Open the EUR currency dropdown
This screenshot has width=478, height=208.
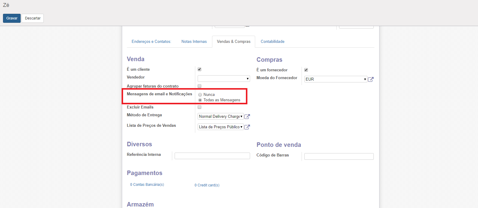(335, 79)
